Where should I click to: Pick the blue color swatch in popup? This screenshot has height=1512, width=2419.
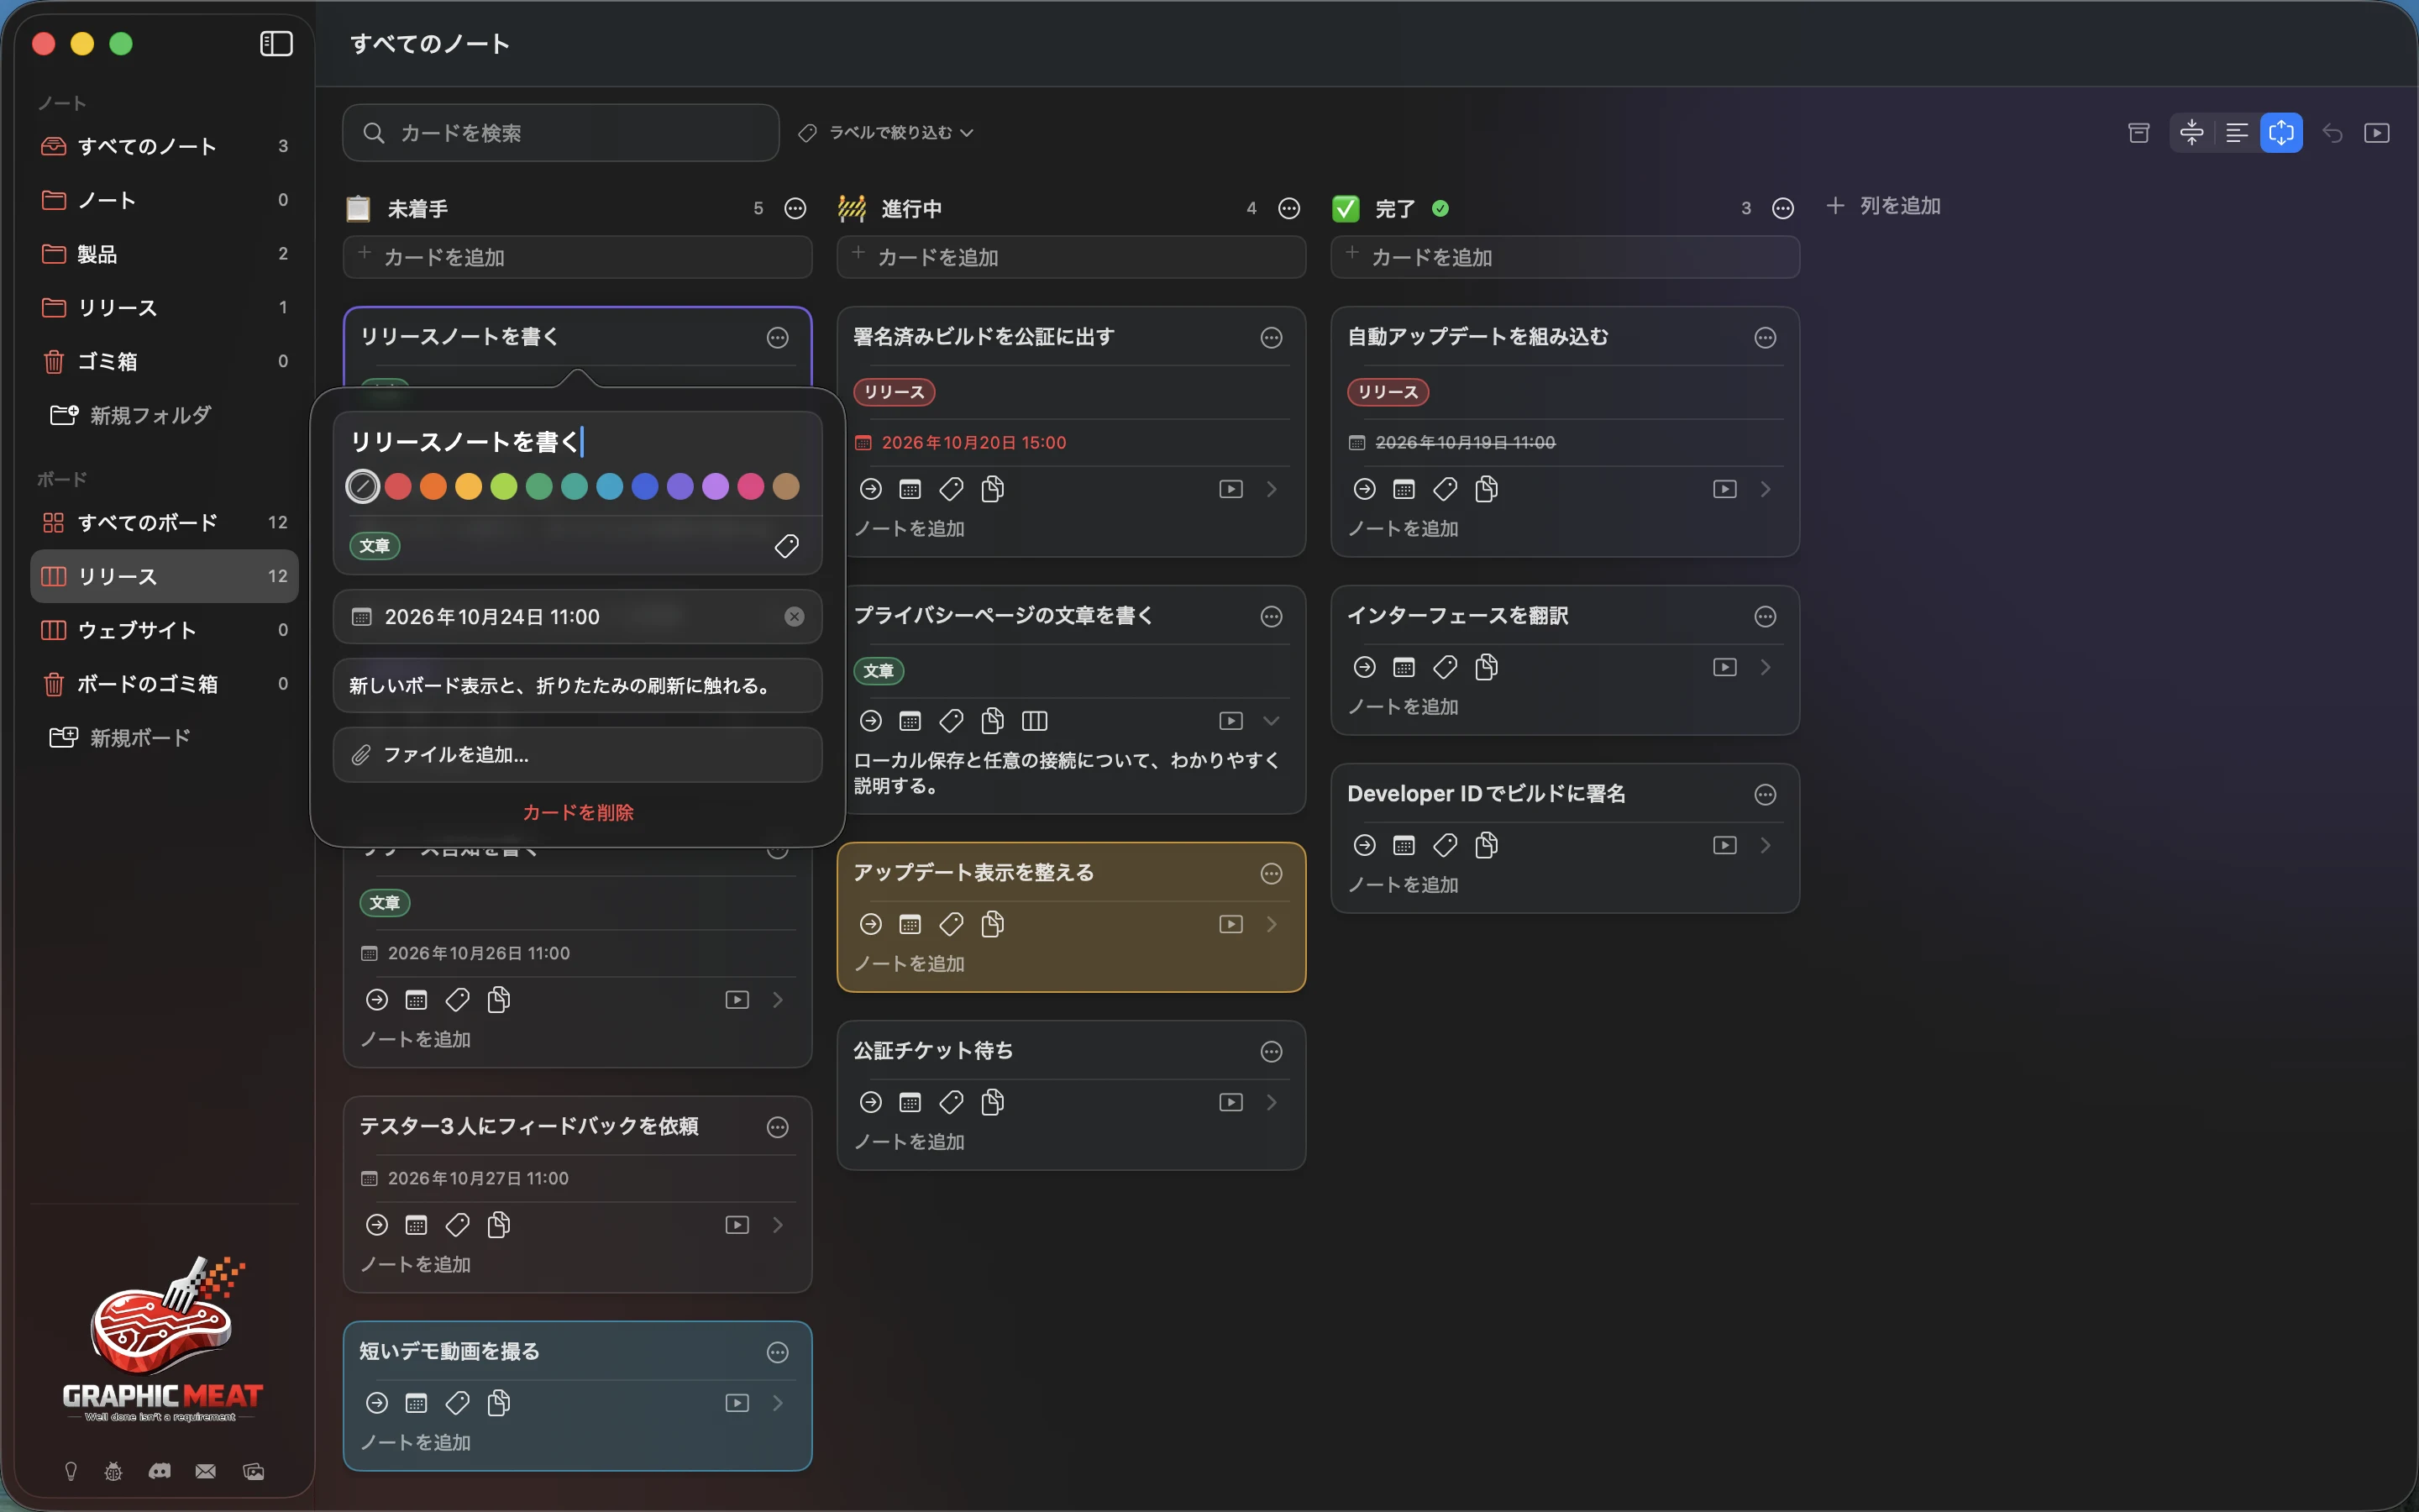[x=645, y=487]
